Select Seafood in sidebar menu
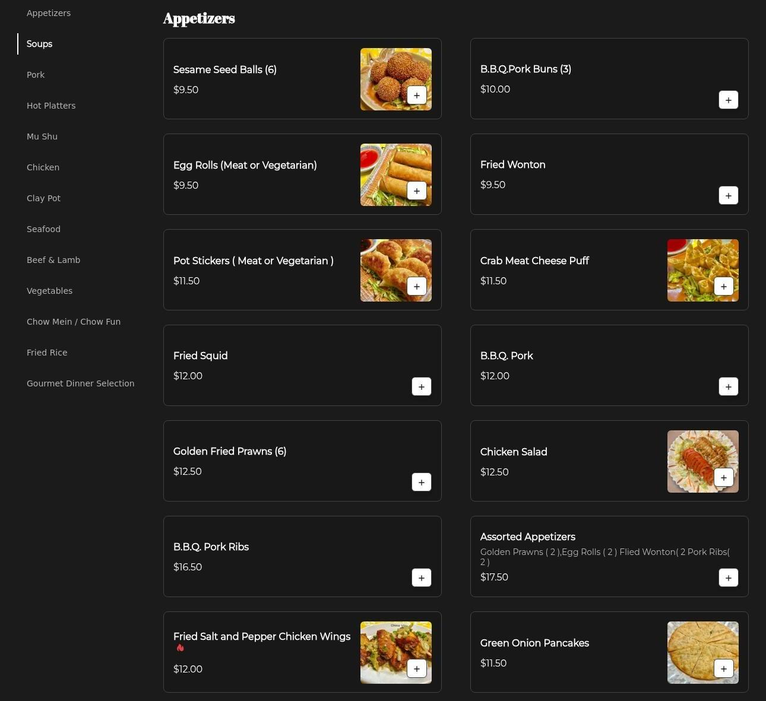Screen dimensions: 766x701 43,229
